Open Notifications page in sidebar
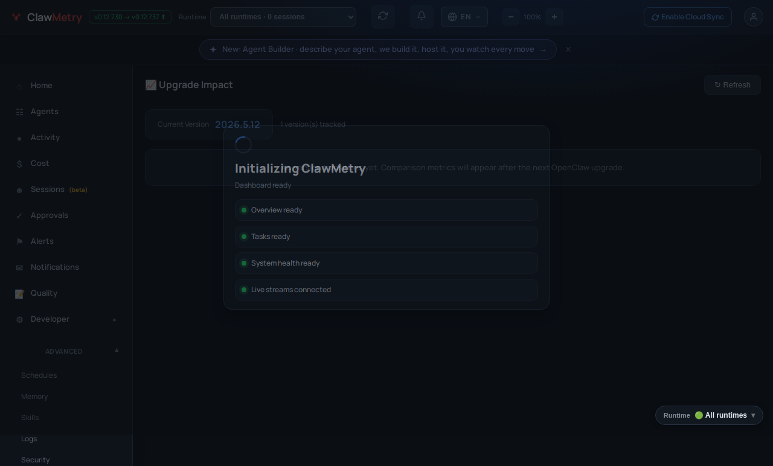 click(66, 267)
